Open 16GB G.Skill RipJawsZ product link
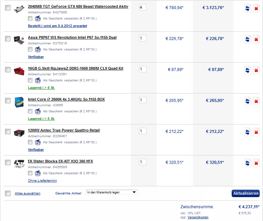 click(75, 68)
